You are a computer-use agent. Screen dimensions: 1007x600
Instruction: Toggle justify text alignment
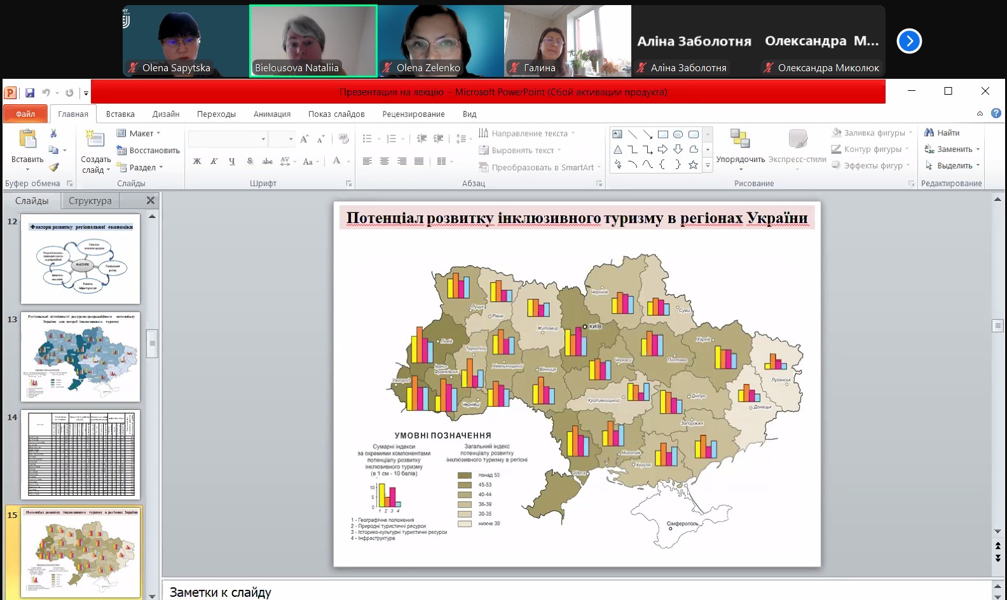(419, 161)
